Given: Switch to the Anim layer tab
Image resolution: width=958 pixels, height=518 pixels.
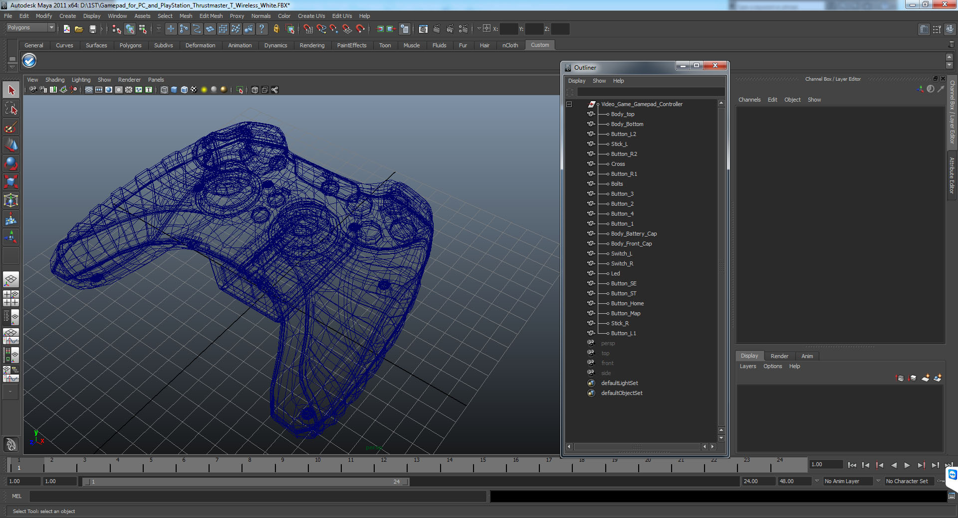Looking at the screenshot, I should [807, 356].
